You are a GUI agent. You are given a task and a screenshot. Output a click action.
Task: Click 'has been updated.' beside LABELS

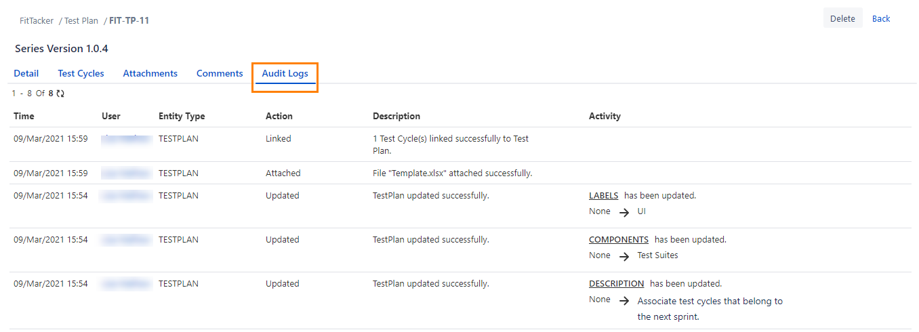tap(660, 195)
